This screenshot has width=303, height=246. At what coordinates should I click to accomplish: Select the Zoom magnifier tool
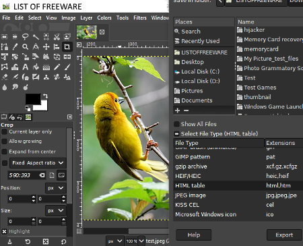click(25, 47)
